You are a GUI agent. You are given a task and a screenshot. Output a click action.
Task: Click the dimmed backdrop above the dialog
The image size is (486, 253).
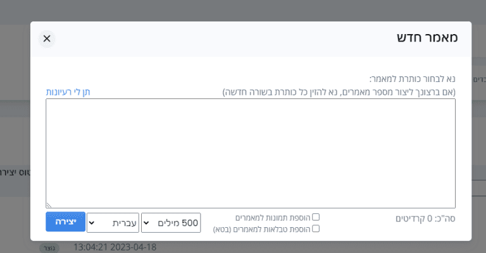243,11
